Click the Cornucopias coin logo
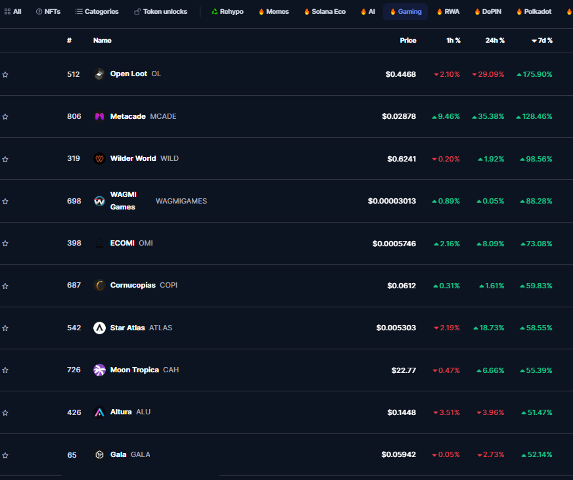The width and height of the screenshot is (573, 480). click(99, 285)
